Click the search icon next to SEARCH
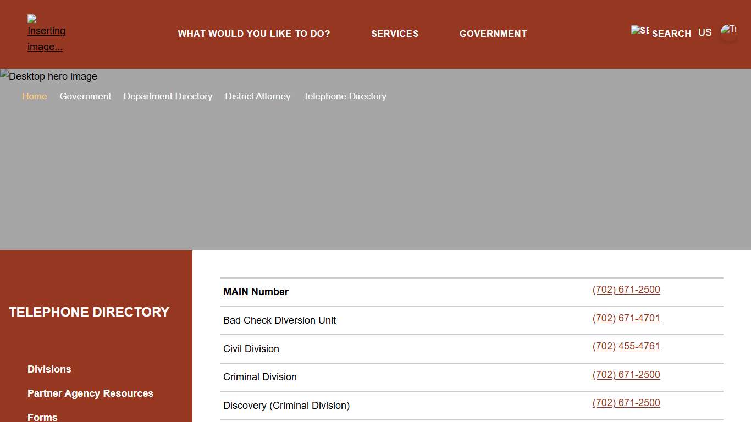 [640, 31]
